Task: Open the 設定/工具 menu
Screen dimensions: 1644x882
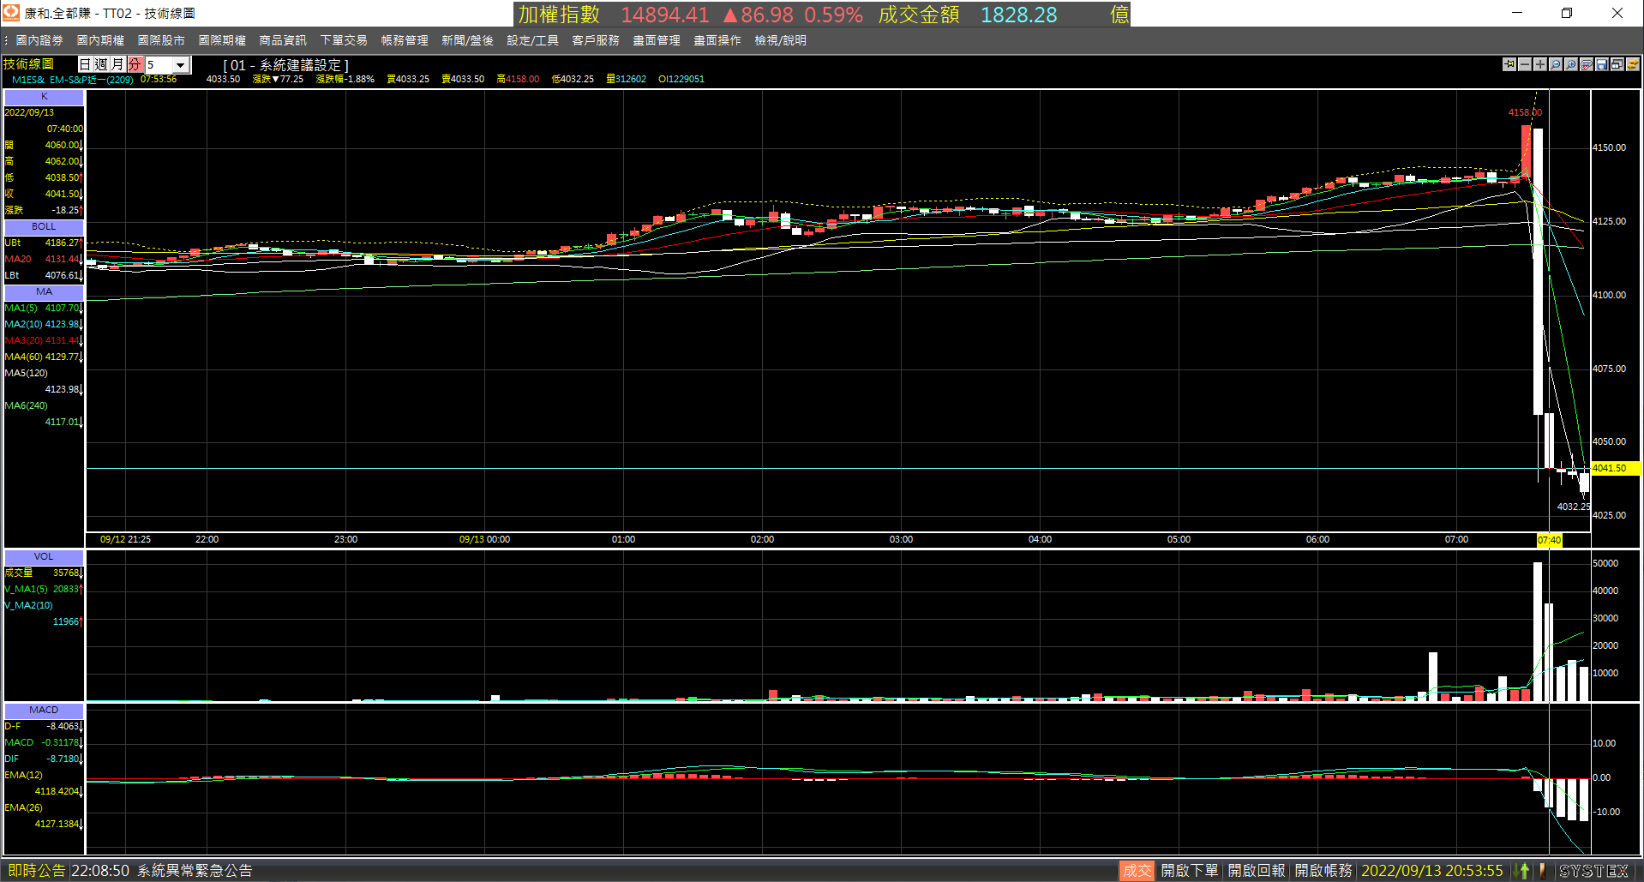Action: (532, 40)
